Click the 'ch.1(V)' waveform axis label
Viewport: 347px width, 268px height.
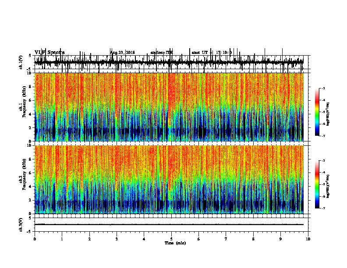21,62
